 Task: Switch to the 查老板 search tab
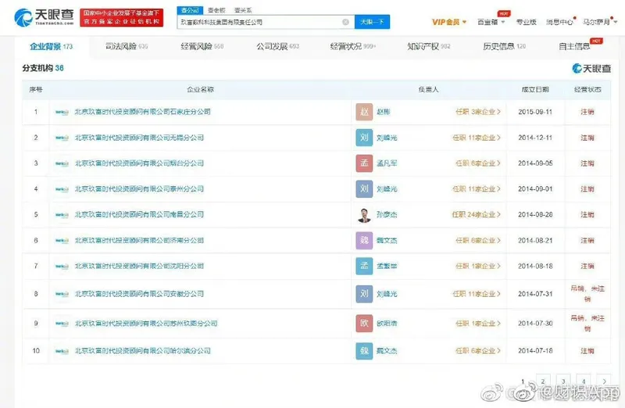(216, 10)
